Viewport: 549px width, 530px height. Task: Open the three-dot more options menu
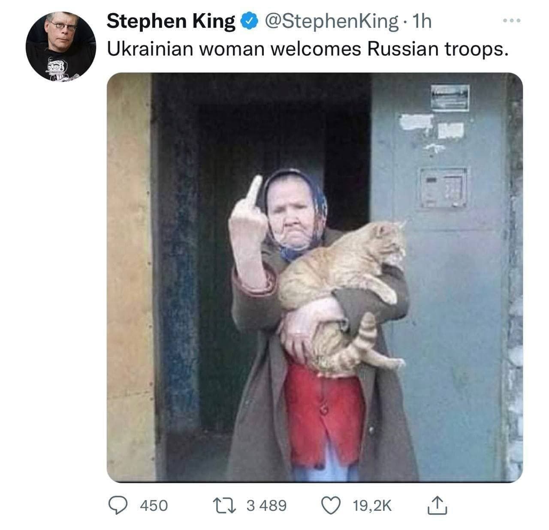tap(512, 21)
